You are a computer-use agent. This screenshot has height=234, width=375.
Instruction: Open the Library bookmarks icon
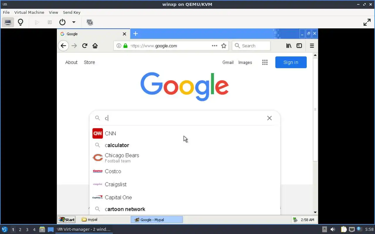pyautogui.click(x=289, y=46)
